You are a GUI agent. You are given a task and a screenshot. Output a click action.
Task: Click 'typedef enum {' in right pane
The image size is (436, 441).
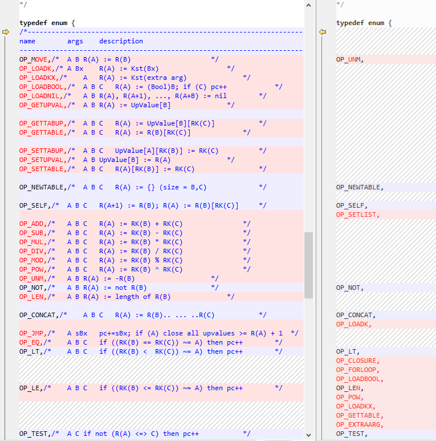pos(364,23)
